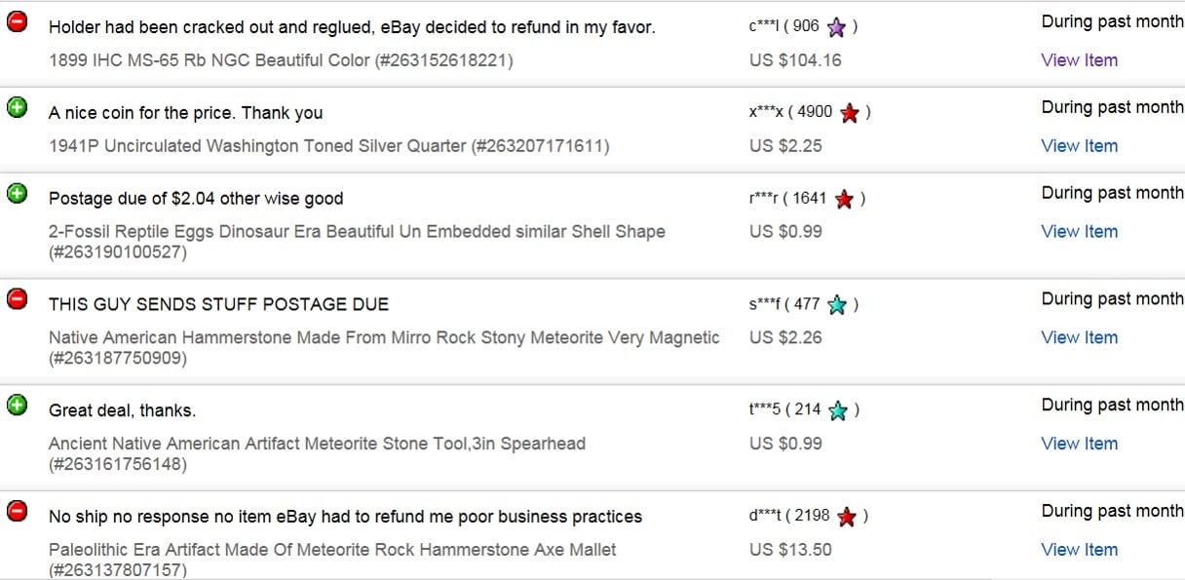Click the buyer name d***t
Image resolution: width=1185 pixels, height=580 pixels.
765,516
